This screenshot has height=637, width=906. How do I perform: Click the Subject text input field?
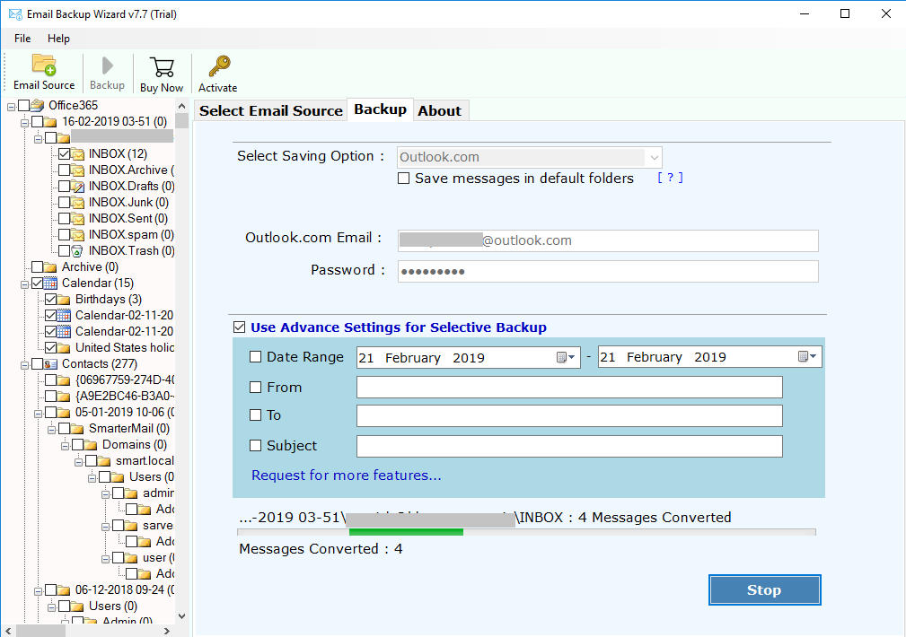569,446
